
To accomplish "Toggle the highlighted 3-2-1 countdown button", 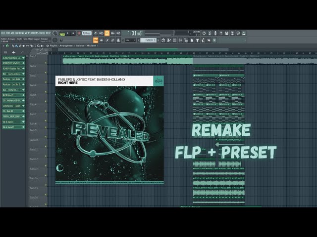I will (107, 33).
